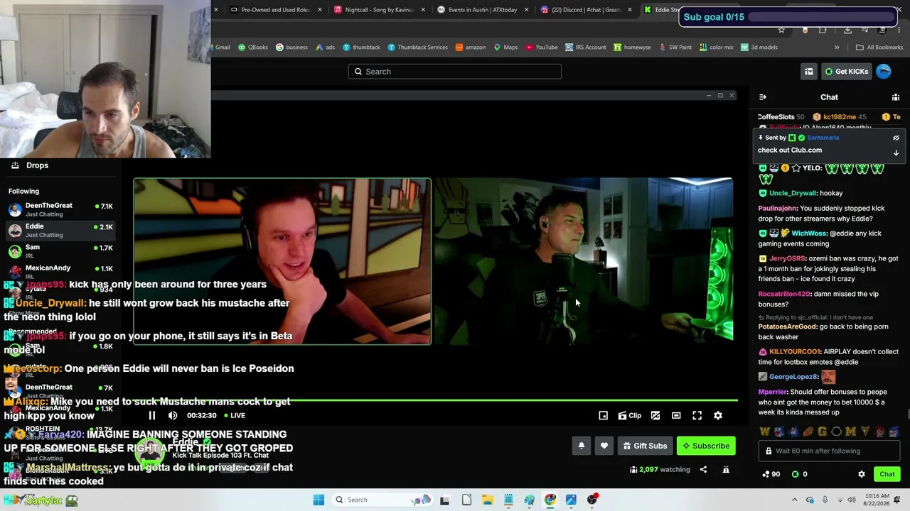
Task: Click the Kick search box
Action: pyautogui.click(x=455, y=71)
